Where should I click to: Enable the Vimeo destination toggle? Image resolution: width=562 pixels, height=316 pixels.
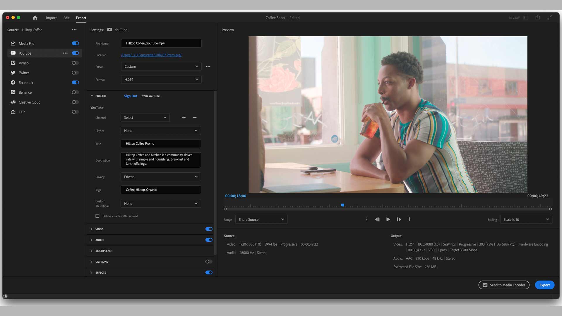point(75,63)
